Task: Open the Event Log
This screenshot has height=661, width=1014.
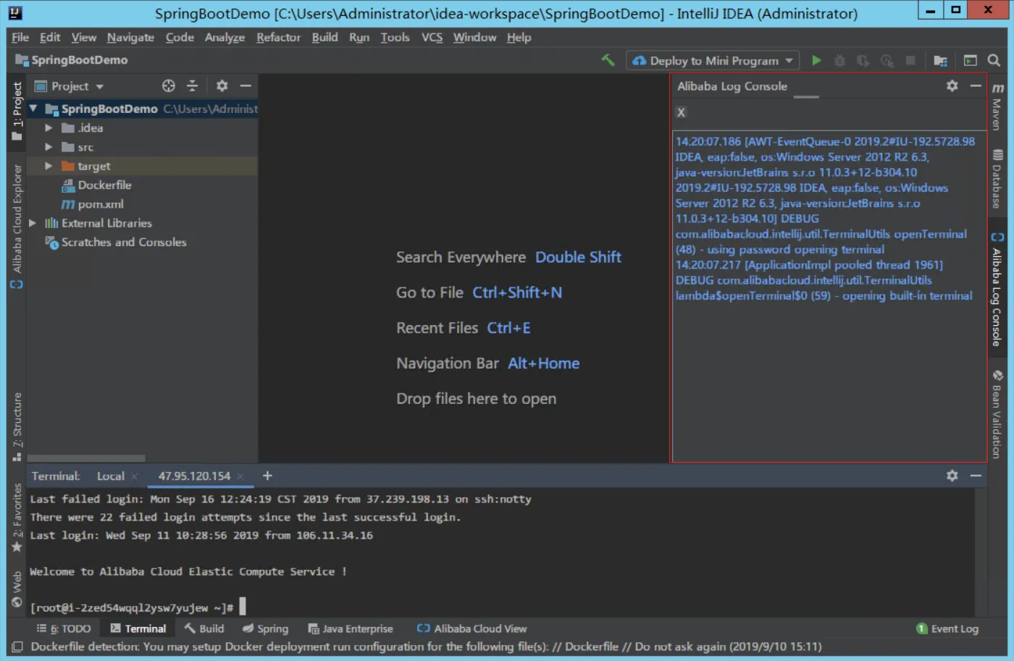Action: pyautogui.click(x=947, y=628)
